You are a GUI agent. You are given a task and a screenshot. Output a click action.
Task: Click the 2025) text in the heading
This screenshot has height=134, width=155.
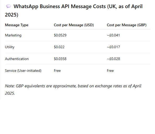(x=11, y=15)
